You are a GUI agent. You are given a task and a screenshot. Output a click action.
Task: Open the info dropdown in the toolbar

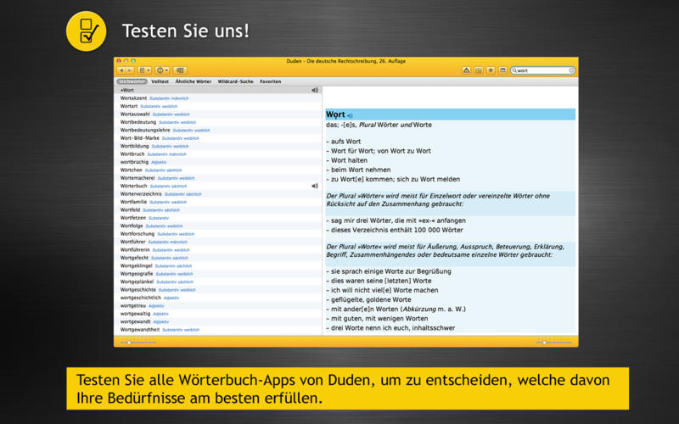(162, 70)
